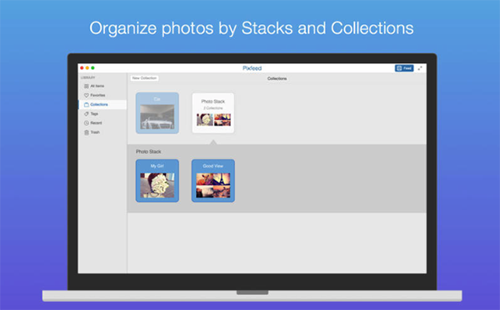
Task: Select the Tags label icon
Action: point(86,114)
